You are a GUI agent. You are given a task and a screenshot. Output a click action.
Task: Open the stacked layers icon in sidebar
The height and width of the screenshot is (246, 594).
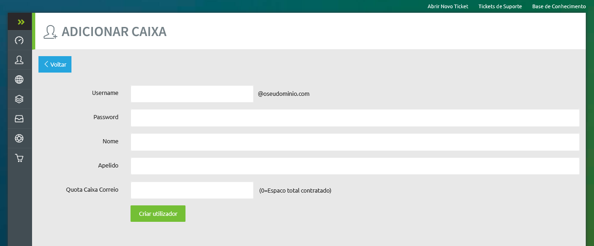point(19,99)
